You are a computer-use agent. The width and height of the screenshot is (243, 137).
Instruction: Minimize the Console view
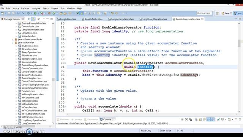click(x=236, y=119)
